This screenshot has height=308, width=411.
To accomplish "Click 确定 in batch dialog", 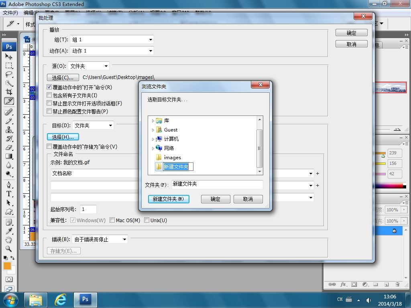I will (352, 33).
